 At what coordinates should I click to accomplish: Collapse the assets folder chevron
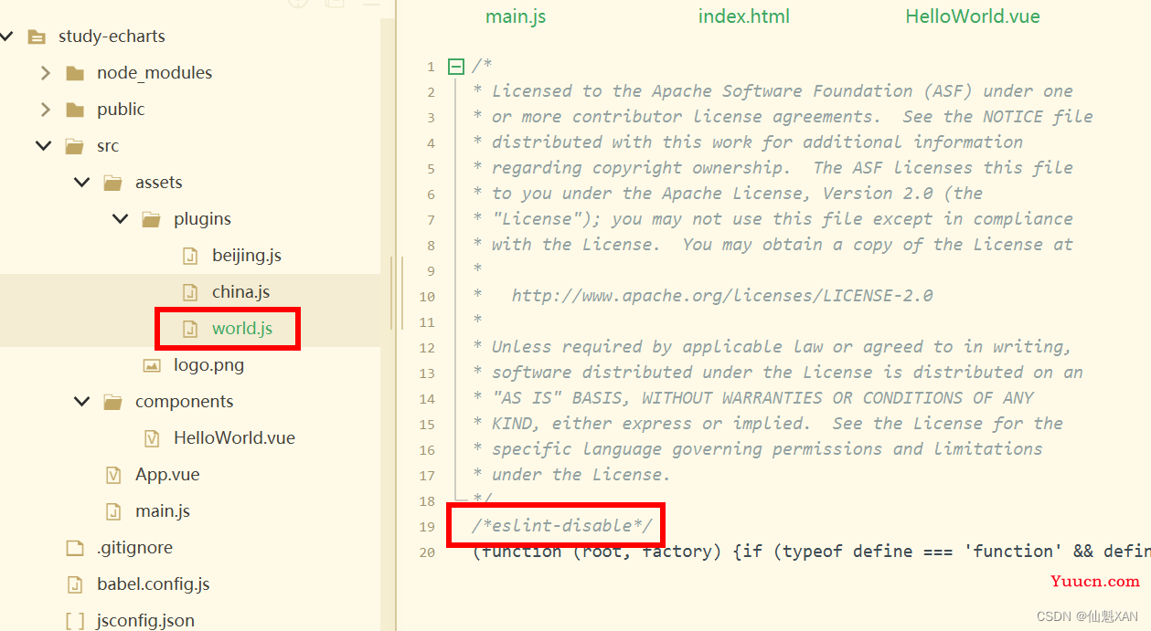[82, 183]
